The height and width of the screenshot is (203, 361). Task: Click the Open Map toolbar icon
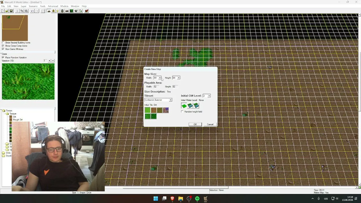(7, 11)
